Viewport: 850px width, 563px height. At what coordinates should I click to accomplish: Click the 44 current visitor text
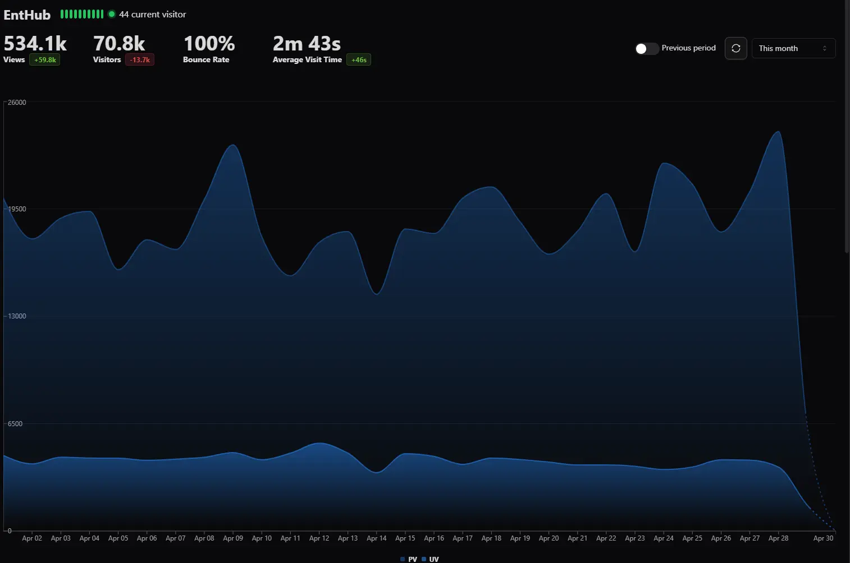(x=152, y=15)
